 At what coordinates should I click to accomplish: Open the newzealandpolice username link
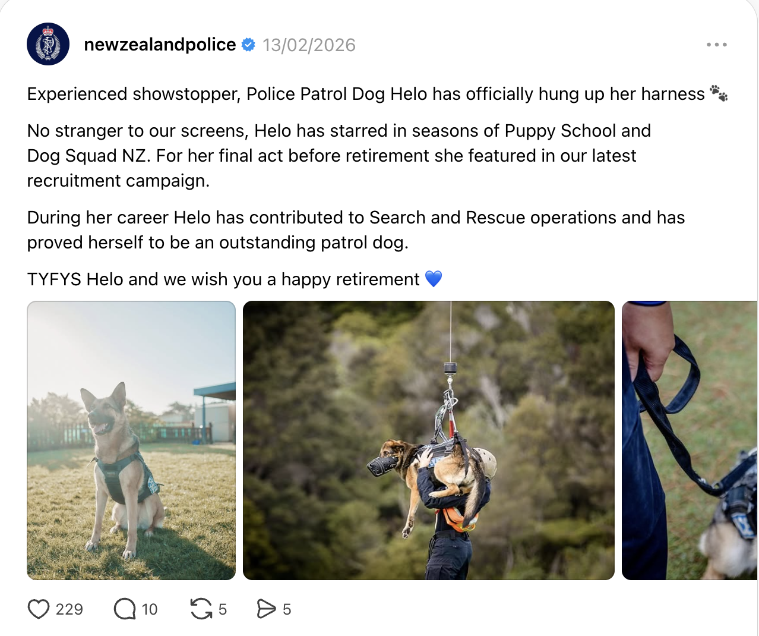click(x=160, y=45)
